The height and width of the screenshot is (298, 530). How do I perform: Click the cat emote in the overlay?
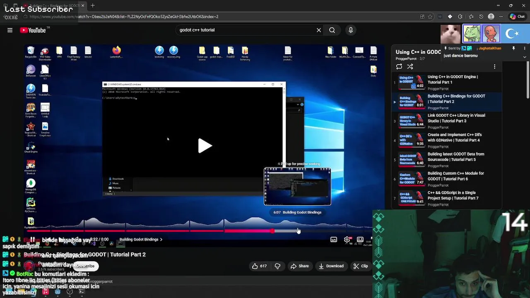450,34
